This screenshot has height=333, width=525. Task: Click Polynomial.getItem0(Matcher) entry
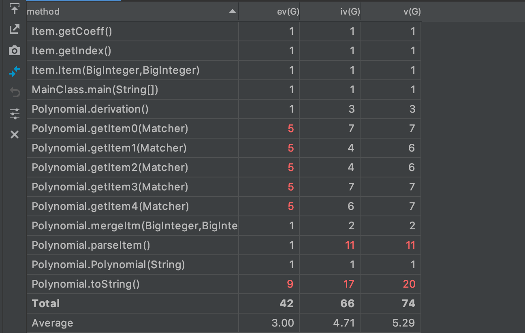[110, 128]
